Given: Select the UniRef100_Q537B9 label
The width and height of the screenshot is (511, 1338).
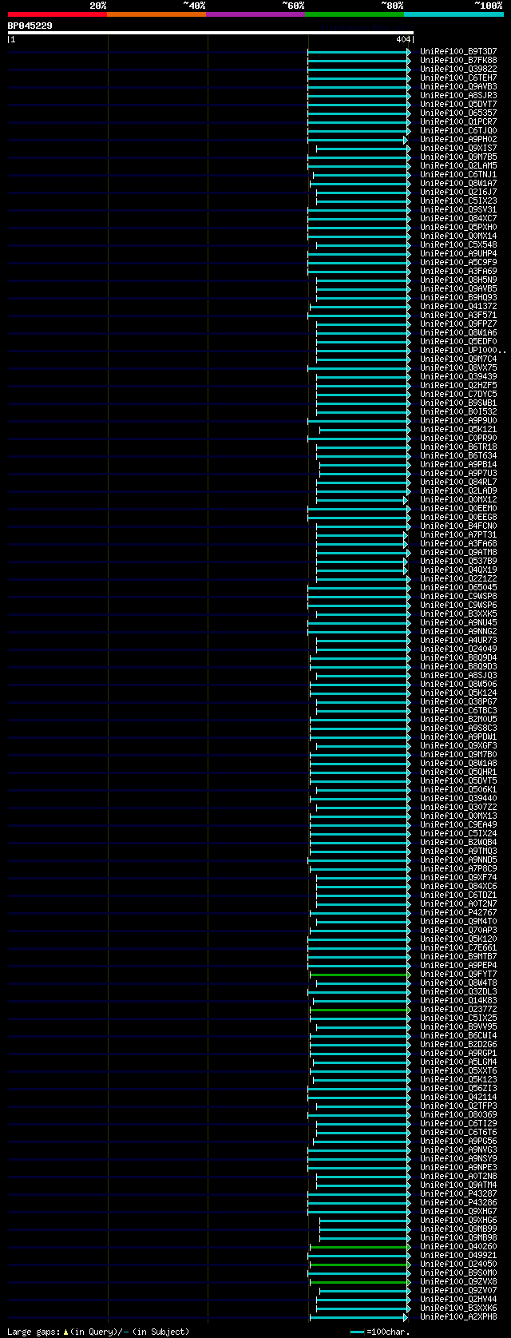Looking at the screenshot, I should (x=458, y=561).
